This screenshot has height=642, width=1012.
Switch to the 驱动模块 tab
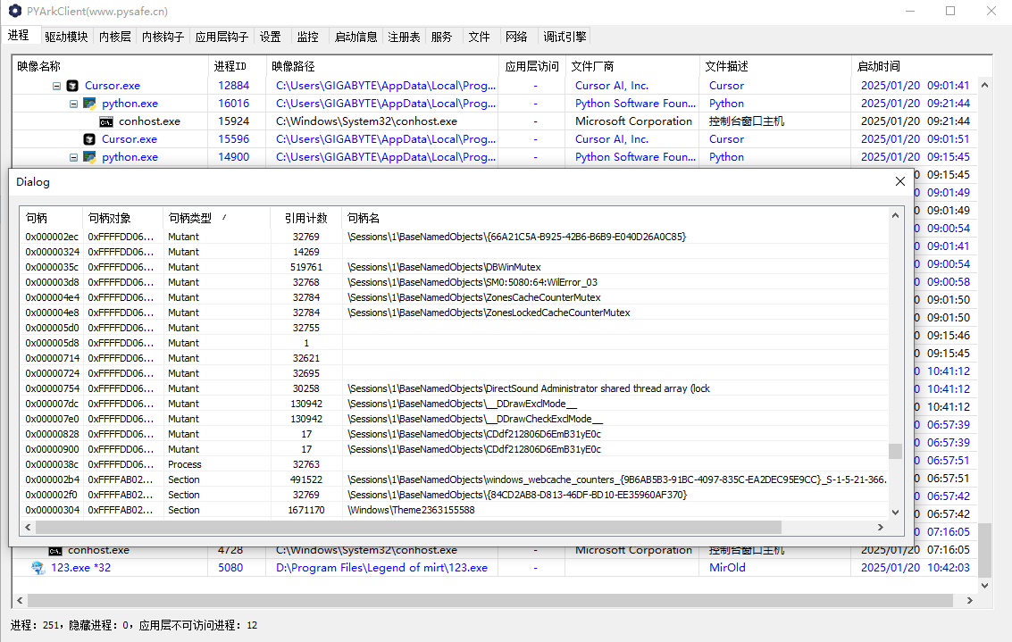click(x=67, y=37)
